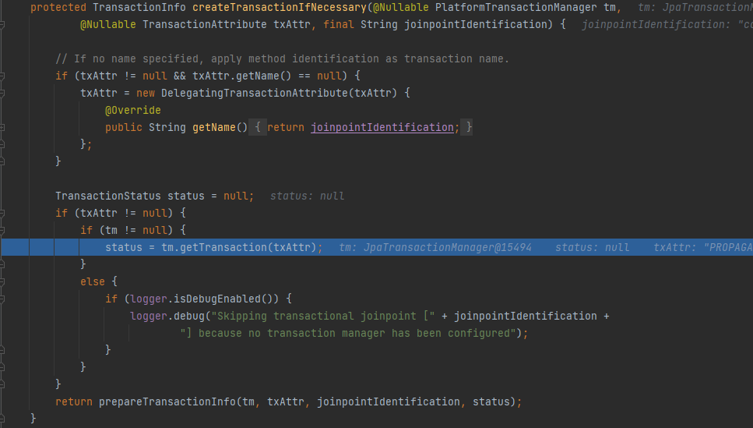Click the @Override annotation
The image size is (753, 428).
133,110
